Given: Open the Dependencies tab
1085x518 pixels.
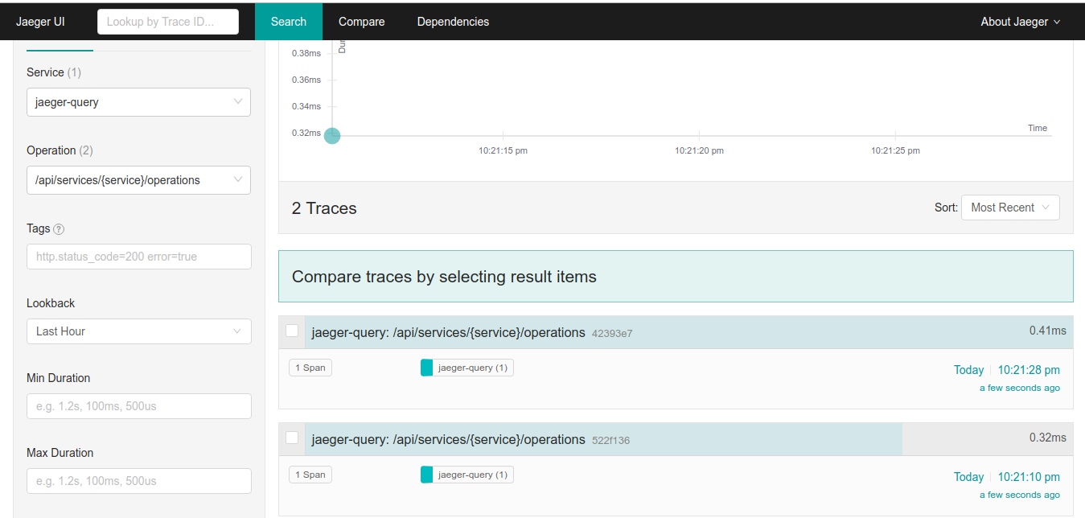Looking at the screenshot, I should click(453, 22).
